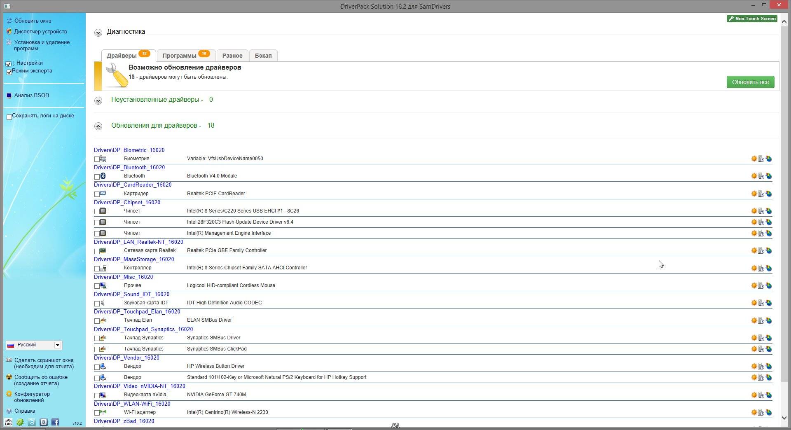Open Drivers\DP_Biometric_16020 link
The height and width of the screenshot is (430, 791).
129,150
